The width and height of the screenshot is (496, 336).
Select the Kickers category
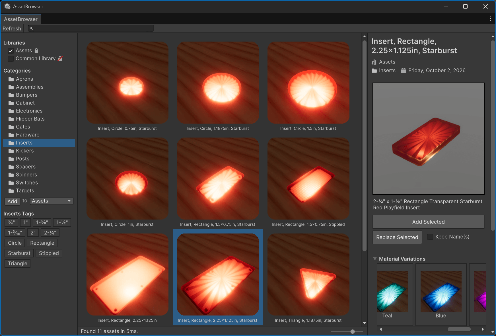[39, 151]
